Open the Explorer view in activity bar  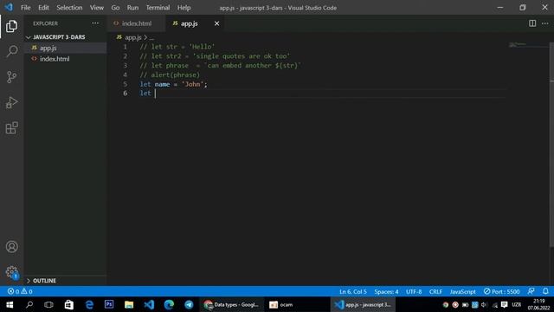pyautogui.click(x=11, y=26)
